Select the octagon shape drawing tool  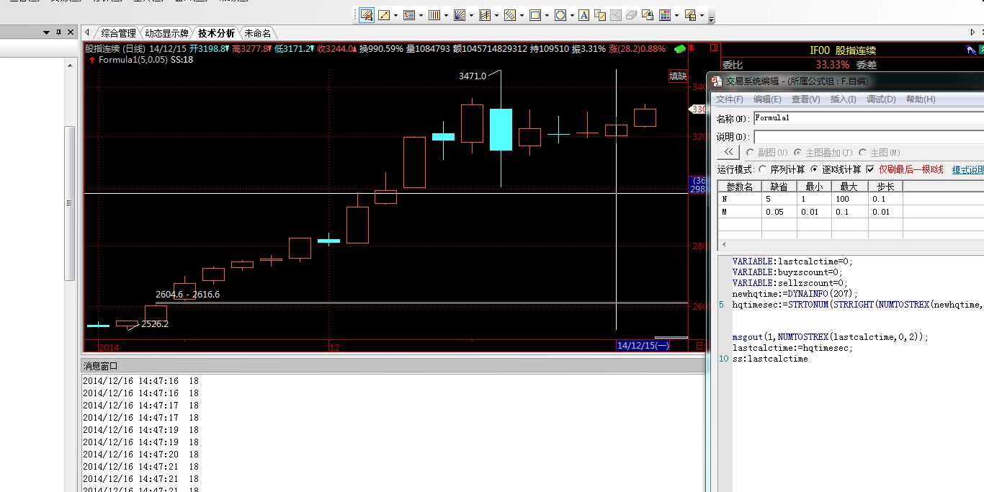(x=560, y=15)
